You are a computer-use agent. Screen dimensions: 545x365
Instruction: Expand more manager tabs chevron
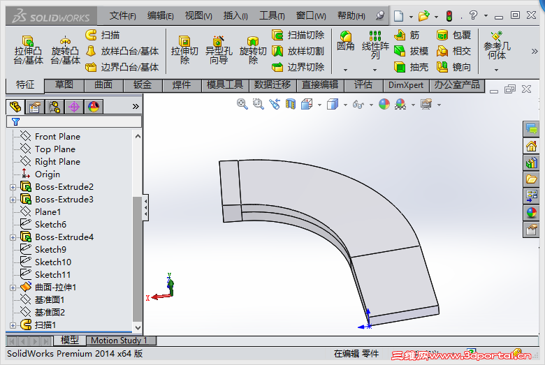point(136,106)
